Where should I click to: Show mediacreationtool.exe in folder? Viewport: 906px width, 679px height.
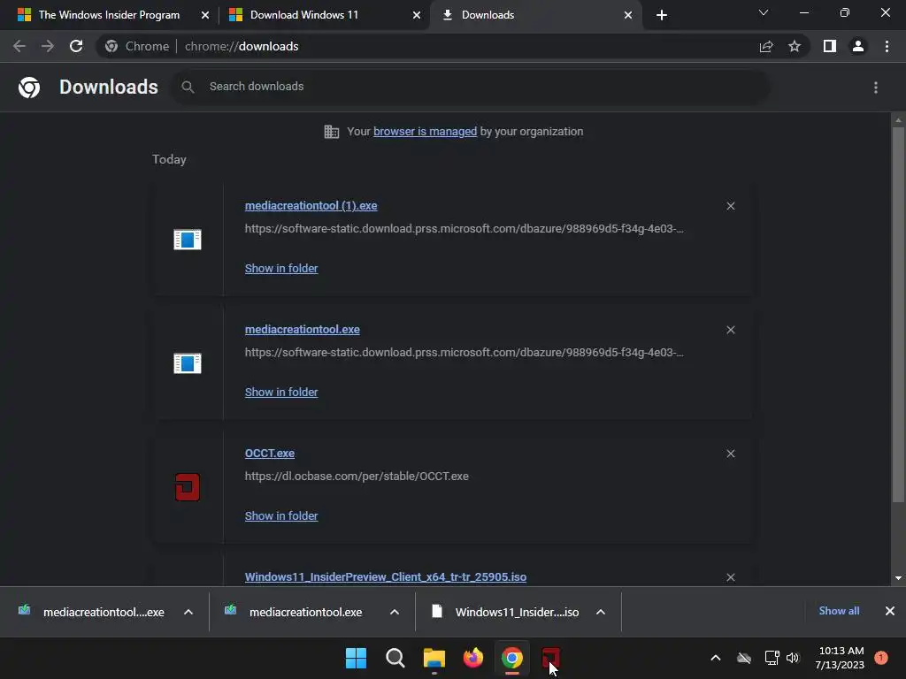[x=281, y=392]
